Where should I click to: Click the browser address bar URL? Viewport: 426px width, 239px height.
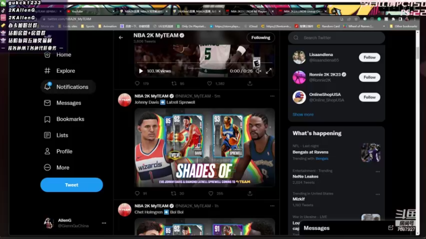(69, 19)
